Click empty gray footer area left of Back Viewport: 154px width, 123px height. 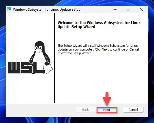[x=40, y=110]
